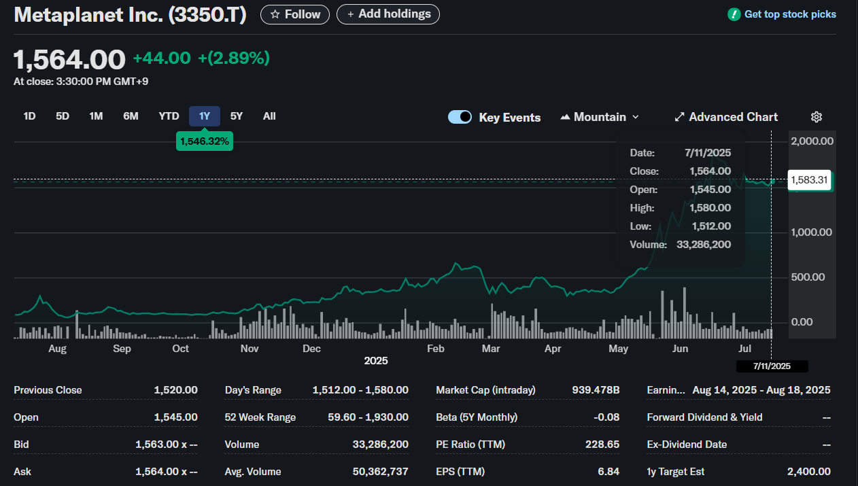Click the Add holdings button
Viewport: 858px width, 486px height.
coord(388,14)
